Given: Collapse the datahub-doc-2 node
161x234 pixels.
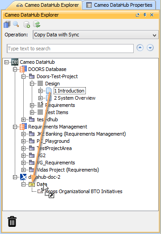Looking at the screenshot, I should tap(15, 177).
